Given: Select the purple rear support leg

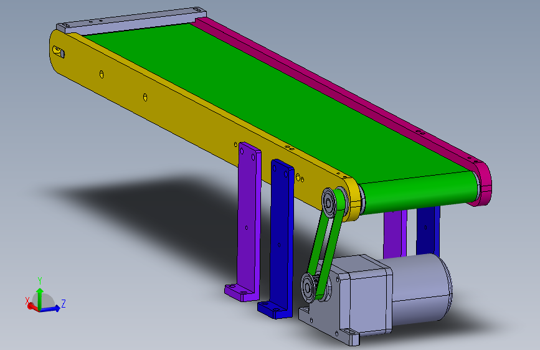Looking at the screenshot, I should [x=395, y=234].
